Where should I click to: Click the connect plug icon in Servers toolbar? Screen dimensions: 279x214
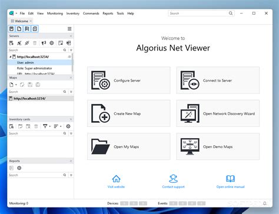tap(19, 43)
